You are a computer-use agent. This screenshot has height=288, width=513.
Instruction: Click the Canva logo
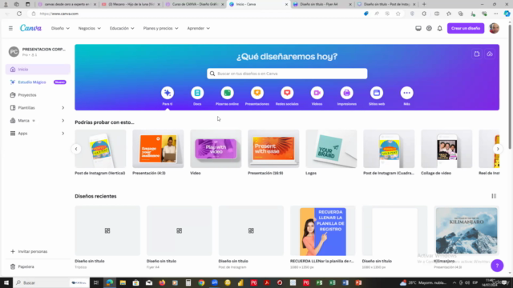pyautogui.click(x=30, y=28)
